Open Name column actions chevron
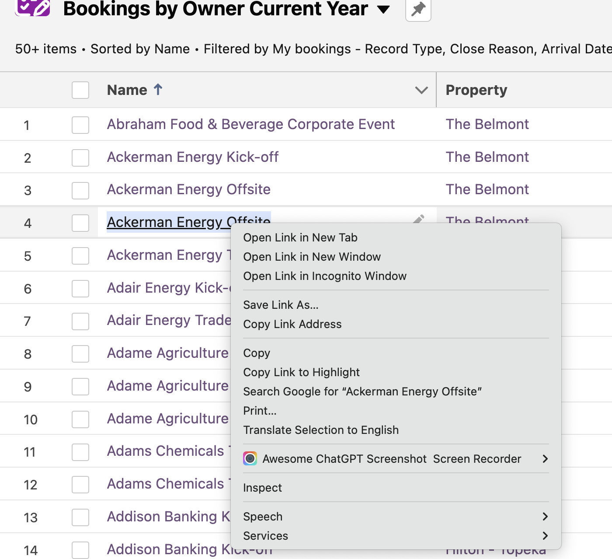The image size is (612, 559). (421, 90)
